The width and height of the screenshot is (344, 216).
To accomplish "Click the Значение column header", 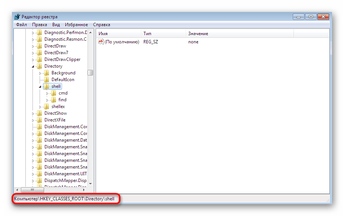I will point(239,34).
